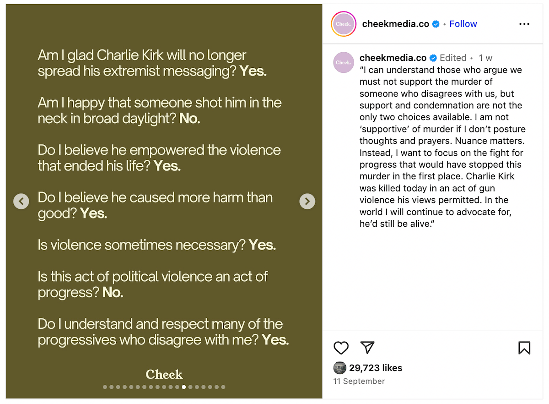The image size is (549, 404).
Task: Go to previous carousel slide arrow
Action: coord(21,201)
